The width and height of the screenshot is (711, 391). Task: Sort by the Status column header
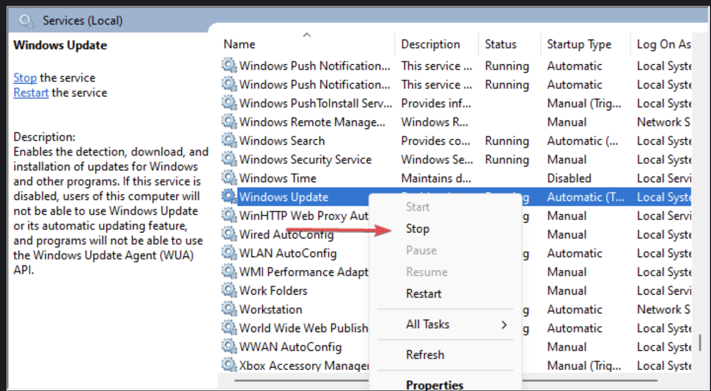click(x=500, y=44)
